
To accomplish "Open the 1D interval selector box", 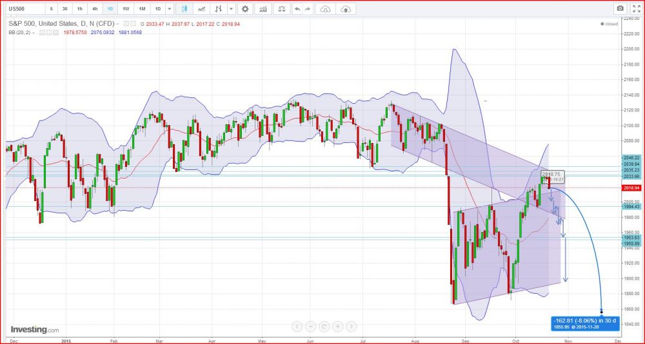I will click(x=158, y=8).
